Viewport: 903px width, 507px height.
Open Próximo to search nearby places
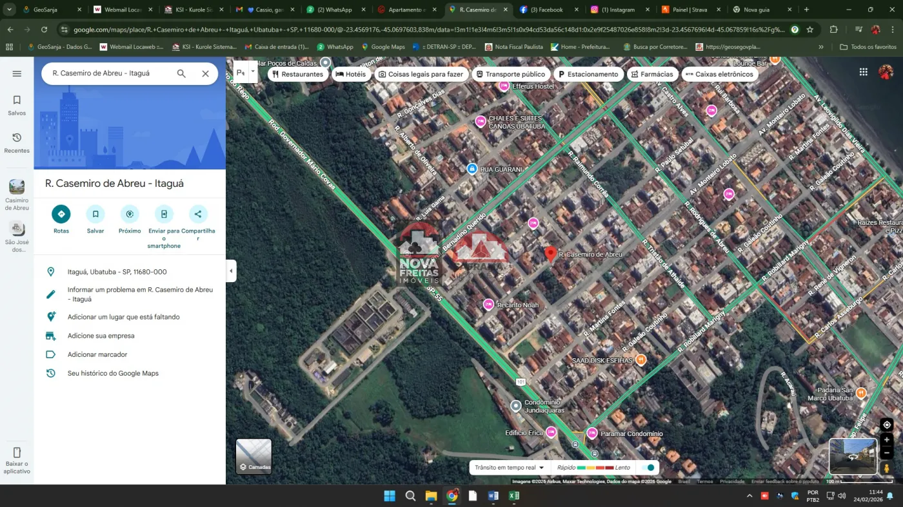130,214
